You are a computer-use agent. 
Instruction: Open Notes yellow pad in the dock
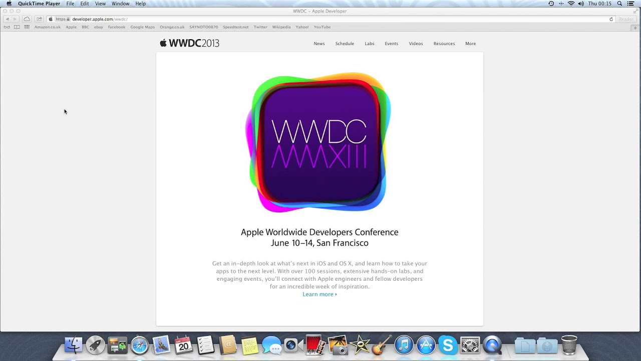coord(249,345)
